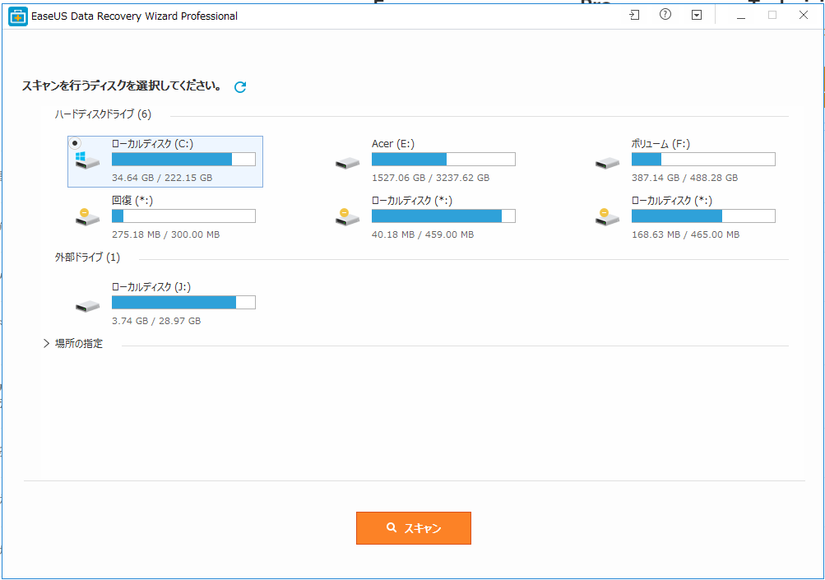Click the 3.74 GB / 28.97 GB text
Viewport: 825px width, 580px height.
[x=156, y=321]
